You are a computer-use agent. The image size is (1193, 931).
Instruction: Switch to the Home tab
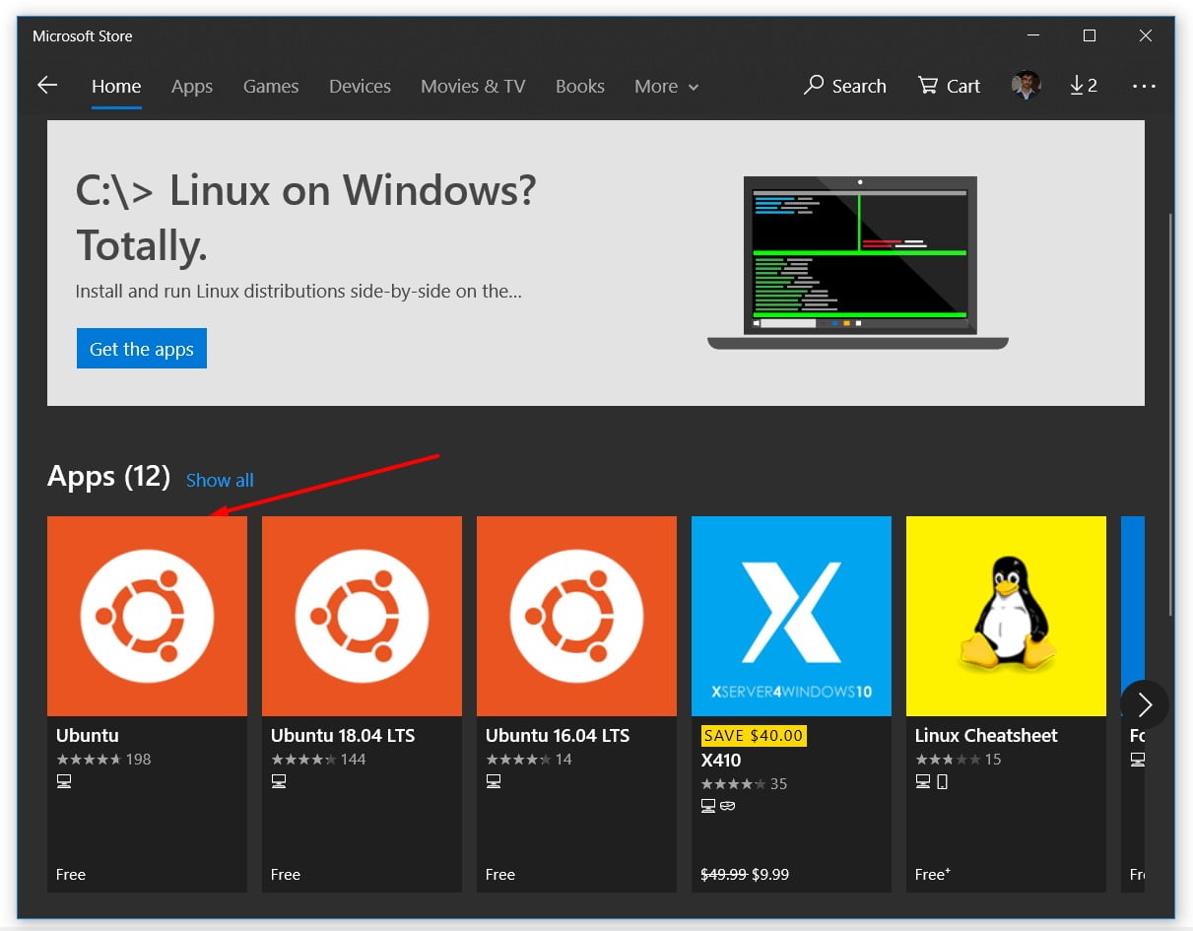(x=116, y=87)
